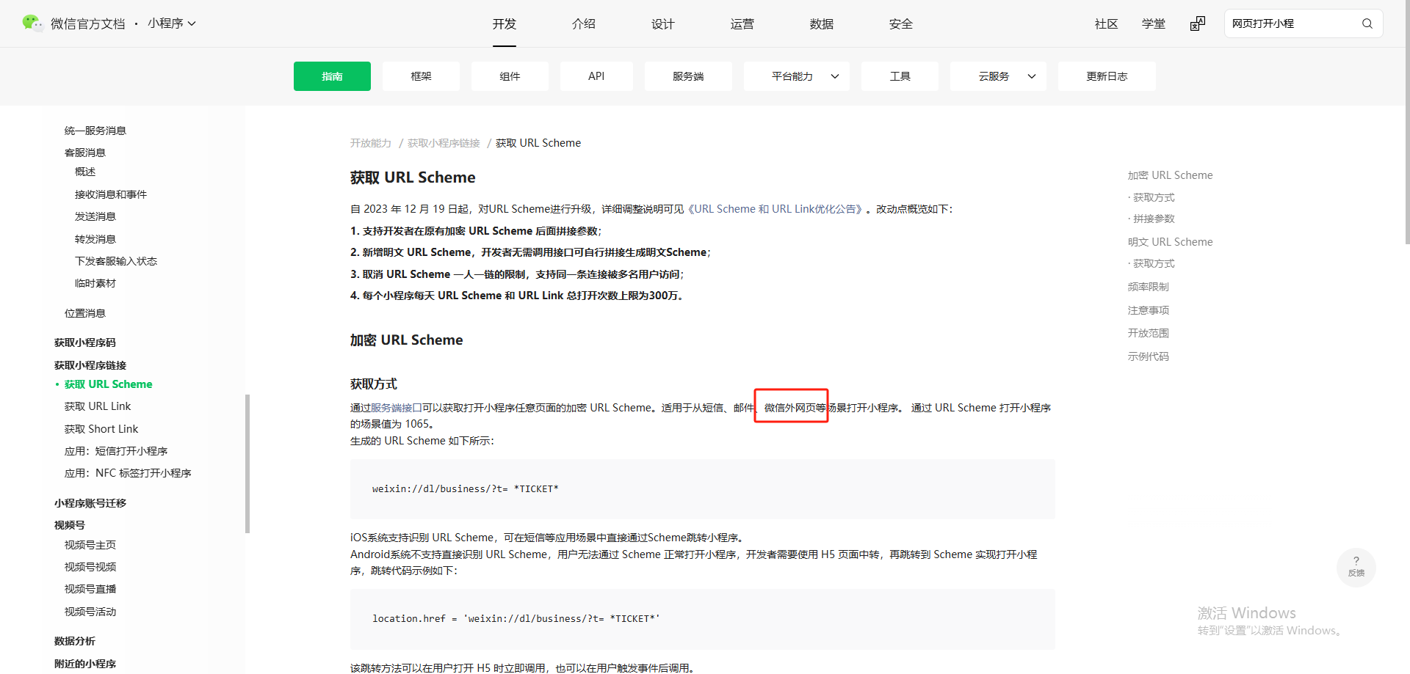The image size is (1410, 674).
Task: Open 视频号活动 in sidebar
Action: (x=90, y=612)
